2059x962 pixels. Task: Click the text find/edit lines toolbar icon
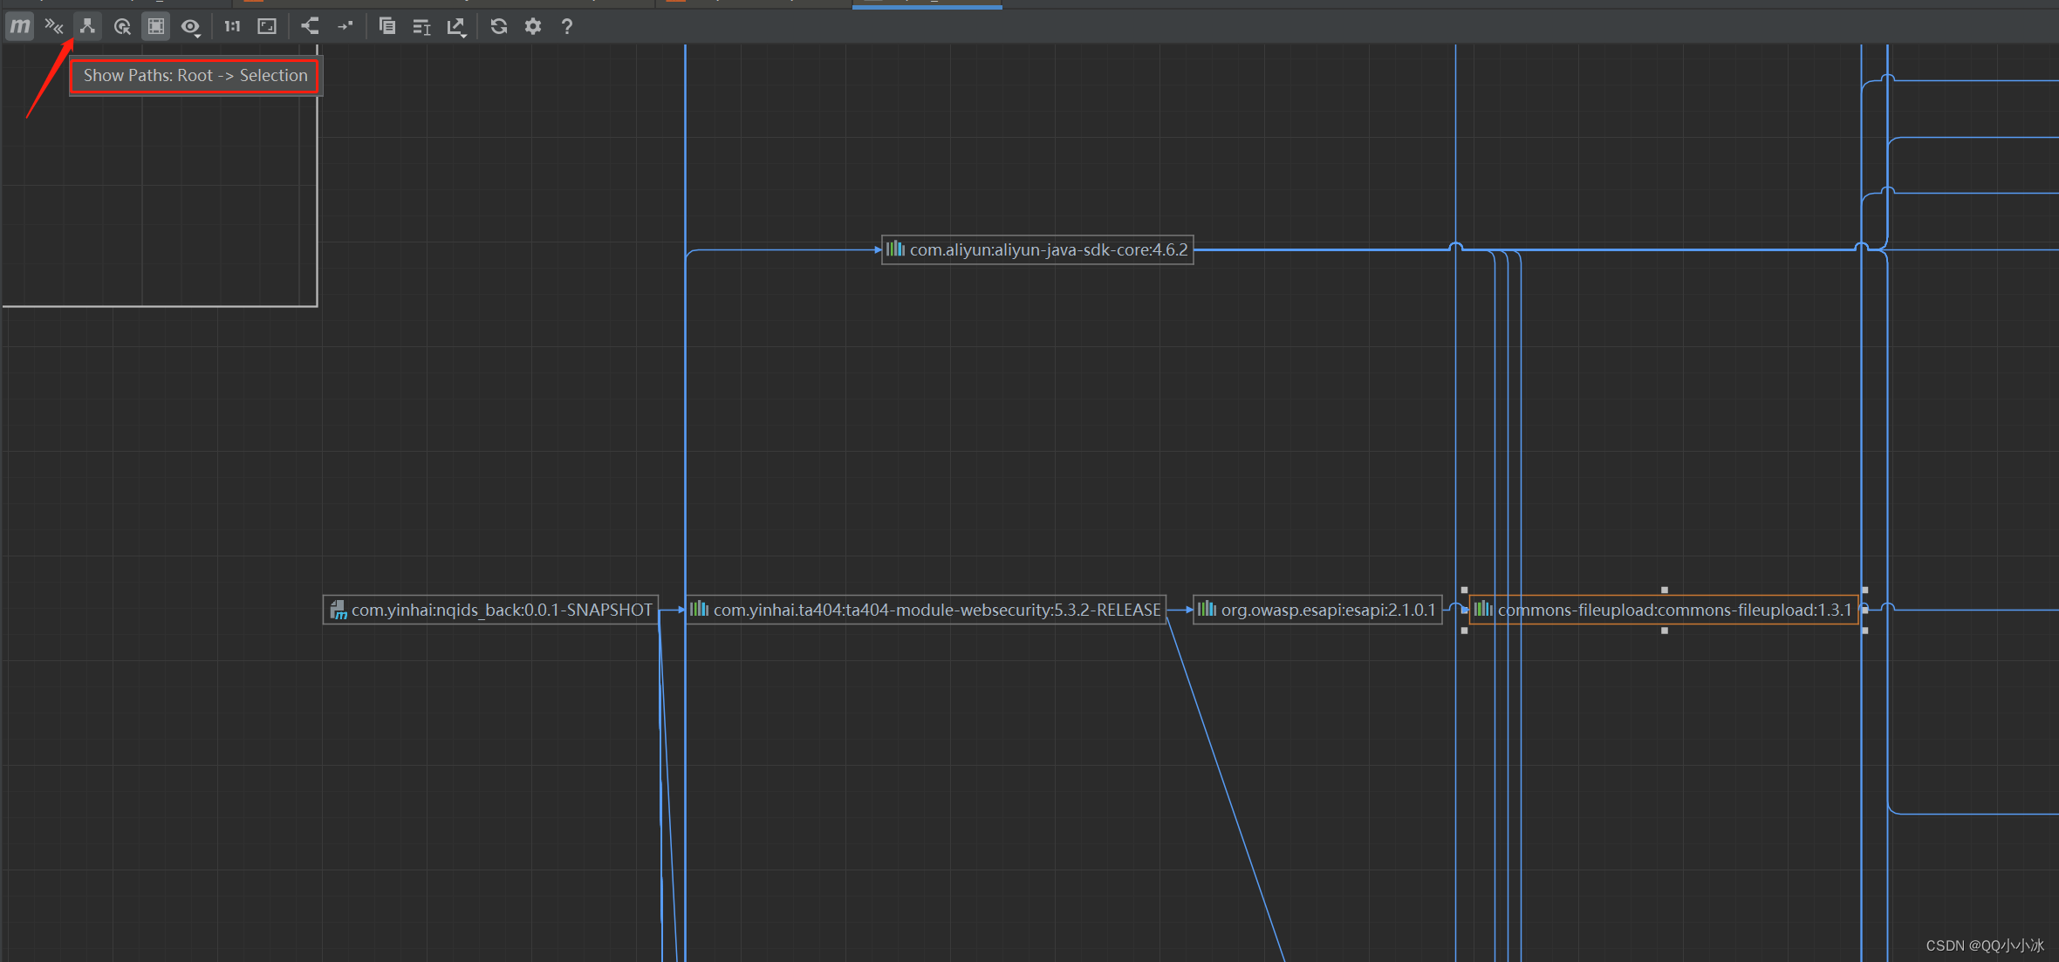tap(421, 27)
